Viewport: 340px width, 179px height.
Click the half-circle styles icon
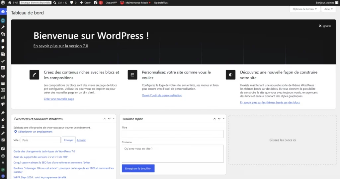point(230,75)
